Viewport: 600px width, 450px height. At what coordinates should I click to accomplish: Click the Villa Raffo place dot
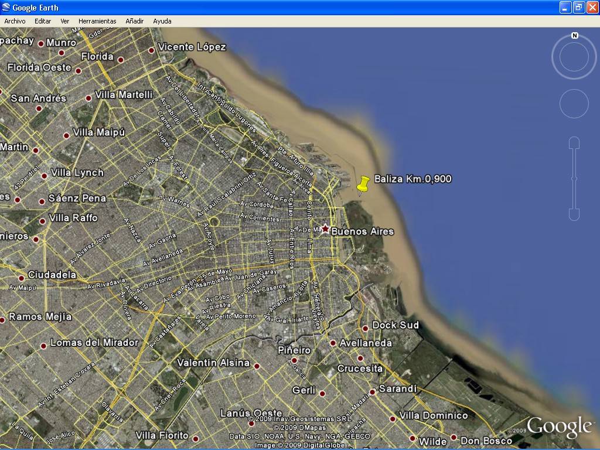tap(42, 221)
